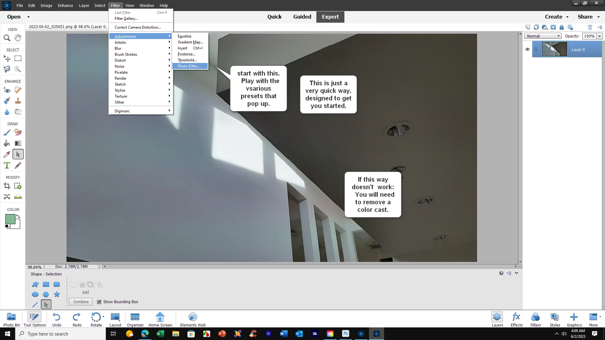605x340 pixels.
Task: Switch to the Guided tab
Action: tap(302, 17)
